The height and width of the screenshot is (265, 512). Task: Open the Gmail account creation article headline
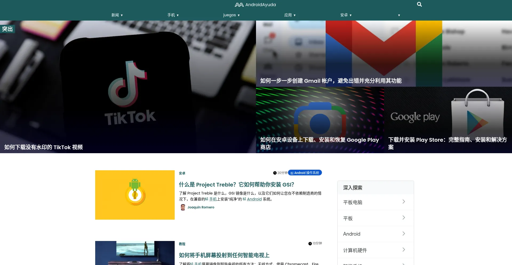point(331,81)
